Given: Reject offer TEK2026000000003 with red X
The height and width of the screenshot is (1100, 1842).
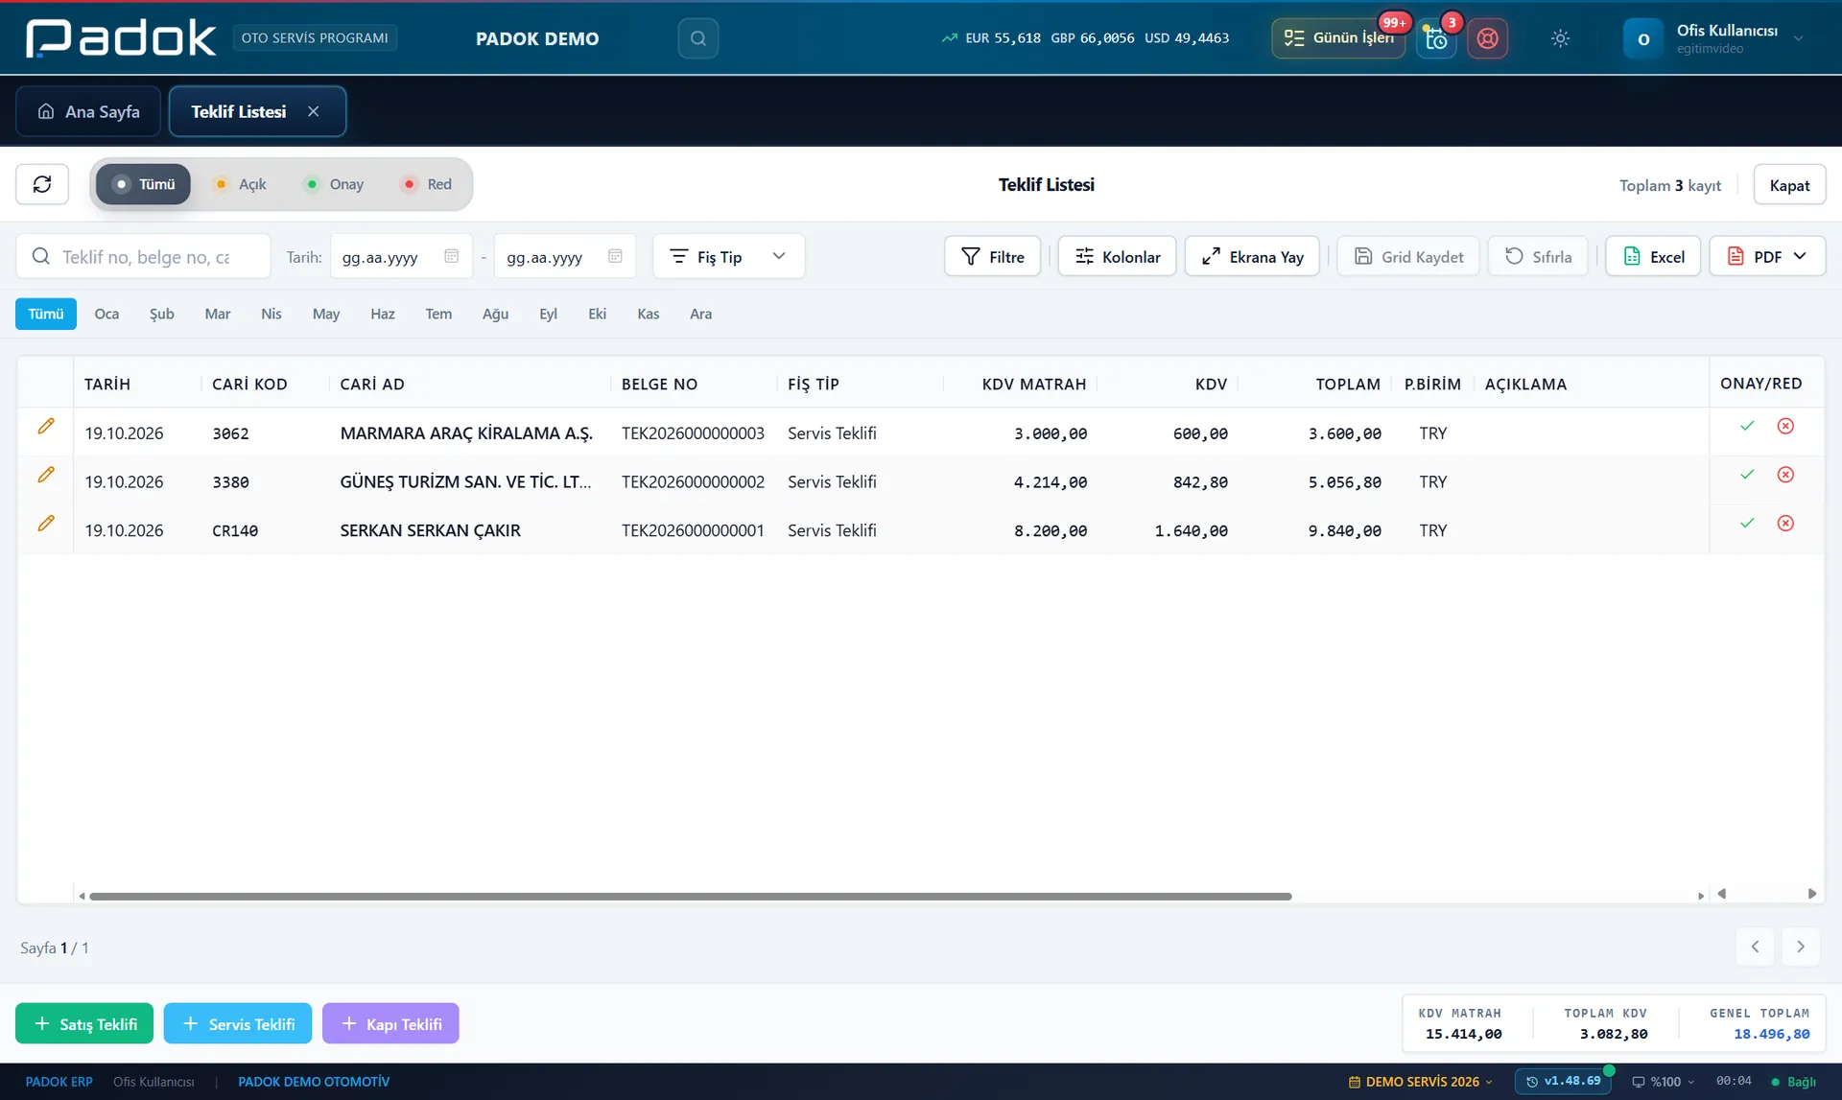Looking at the screenshot, I should click(1785, 426).
